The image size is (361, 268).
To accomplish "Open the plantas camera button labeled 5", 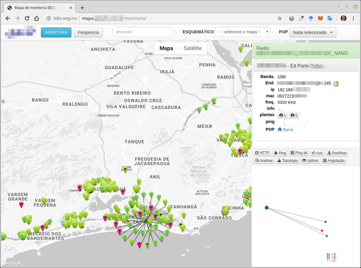I will [294, 115].
